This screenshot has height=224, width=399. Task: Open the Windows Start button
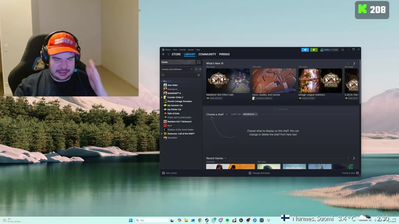(131, 220)
